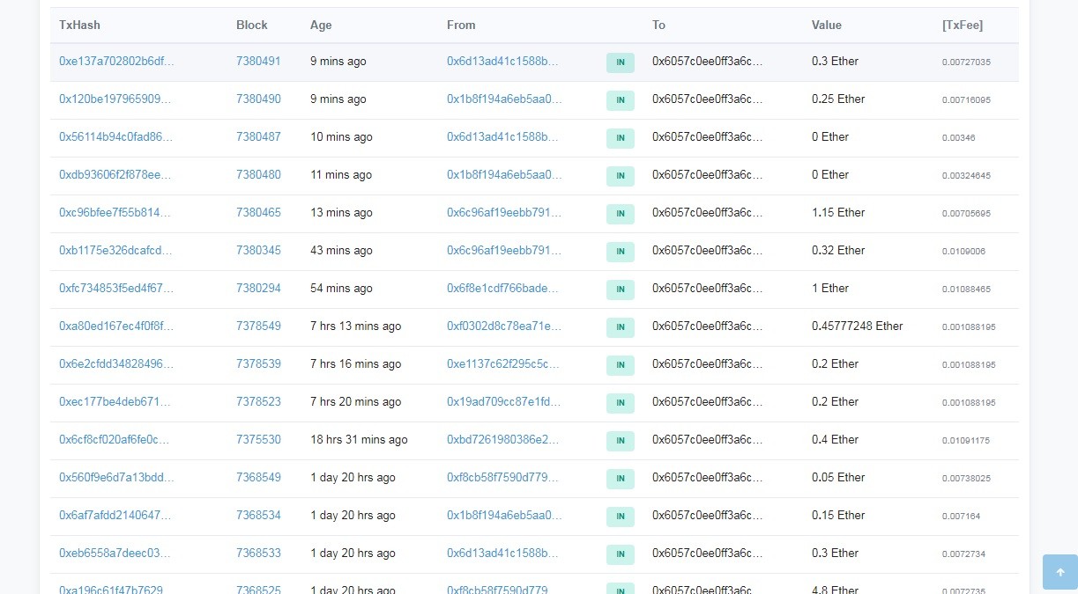Open transaction hash 0x120be197965909...
Screen dimensions: 1078x594
click(x=115, y=99)
